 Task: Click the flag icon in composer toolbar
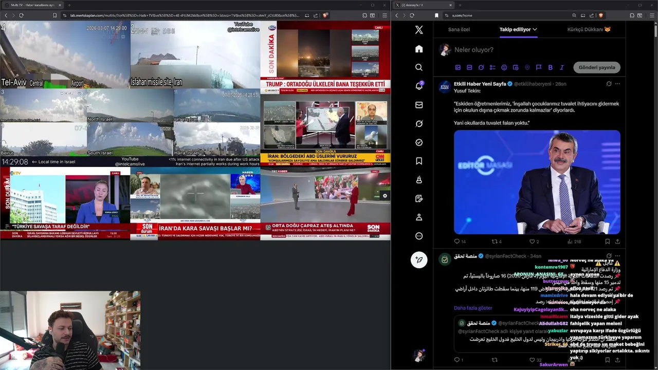pos(539,67)
